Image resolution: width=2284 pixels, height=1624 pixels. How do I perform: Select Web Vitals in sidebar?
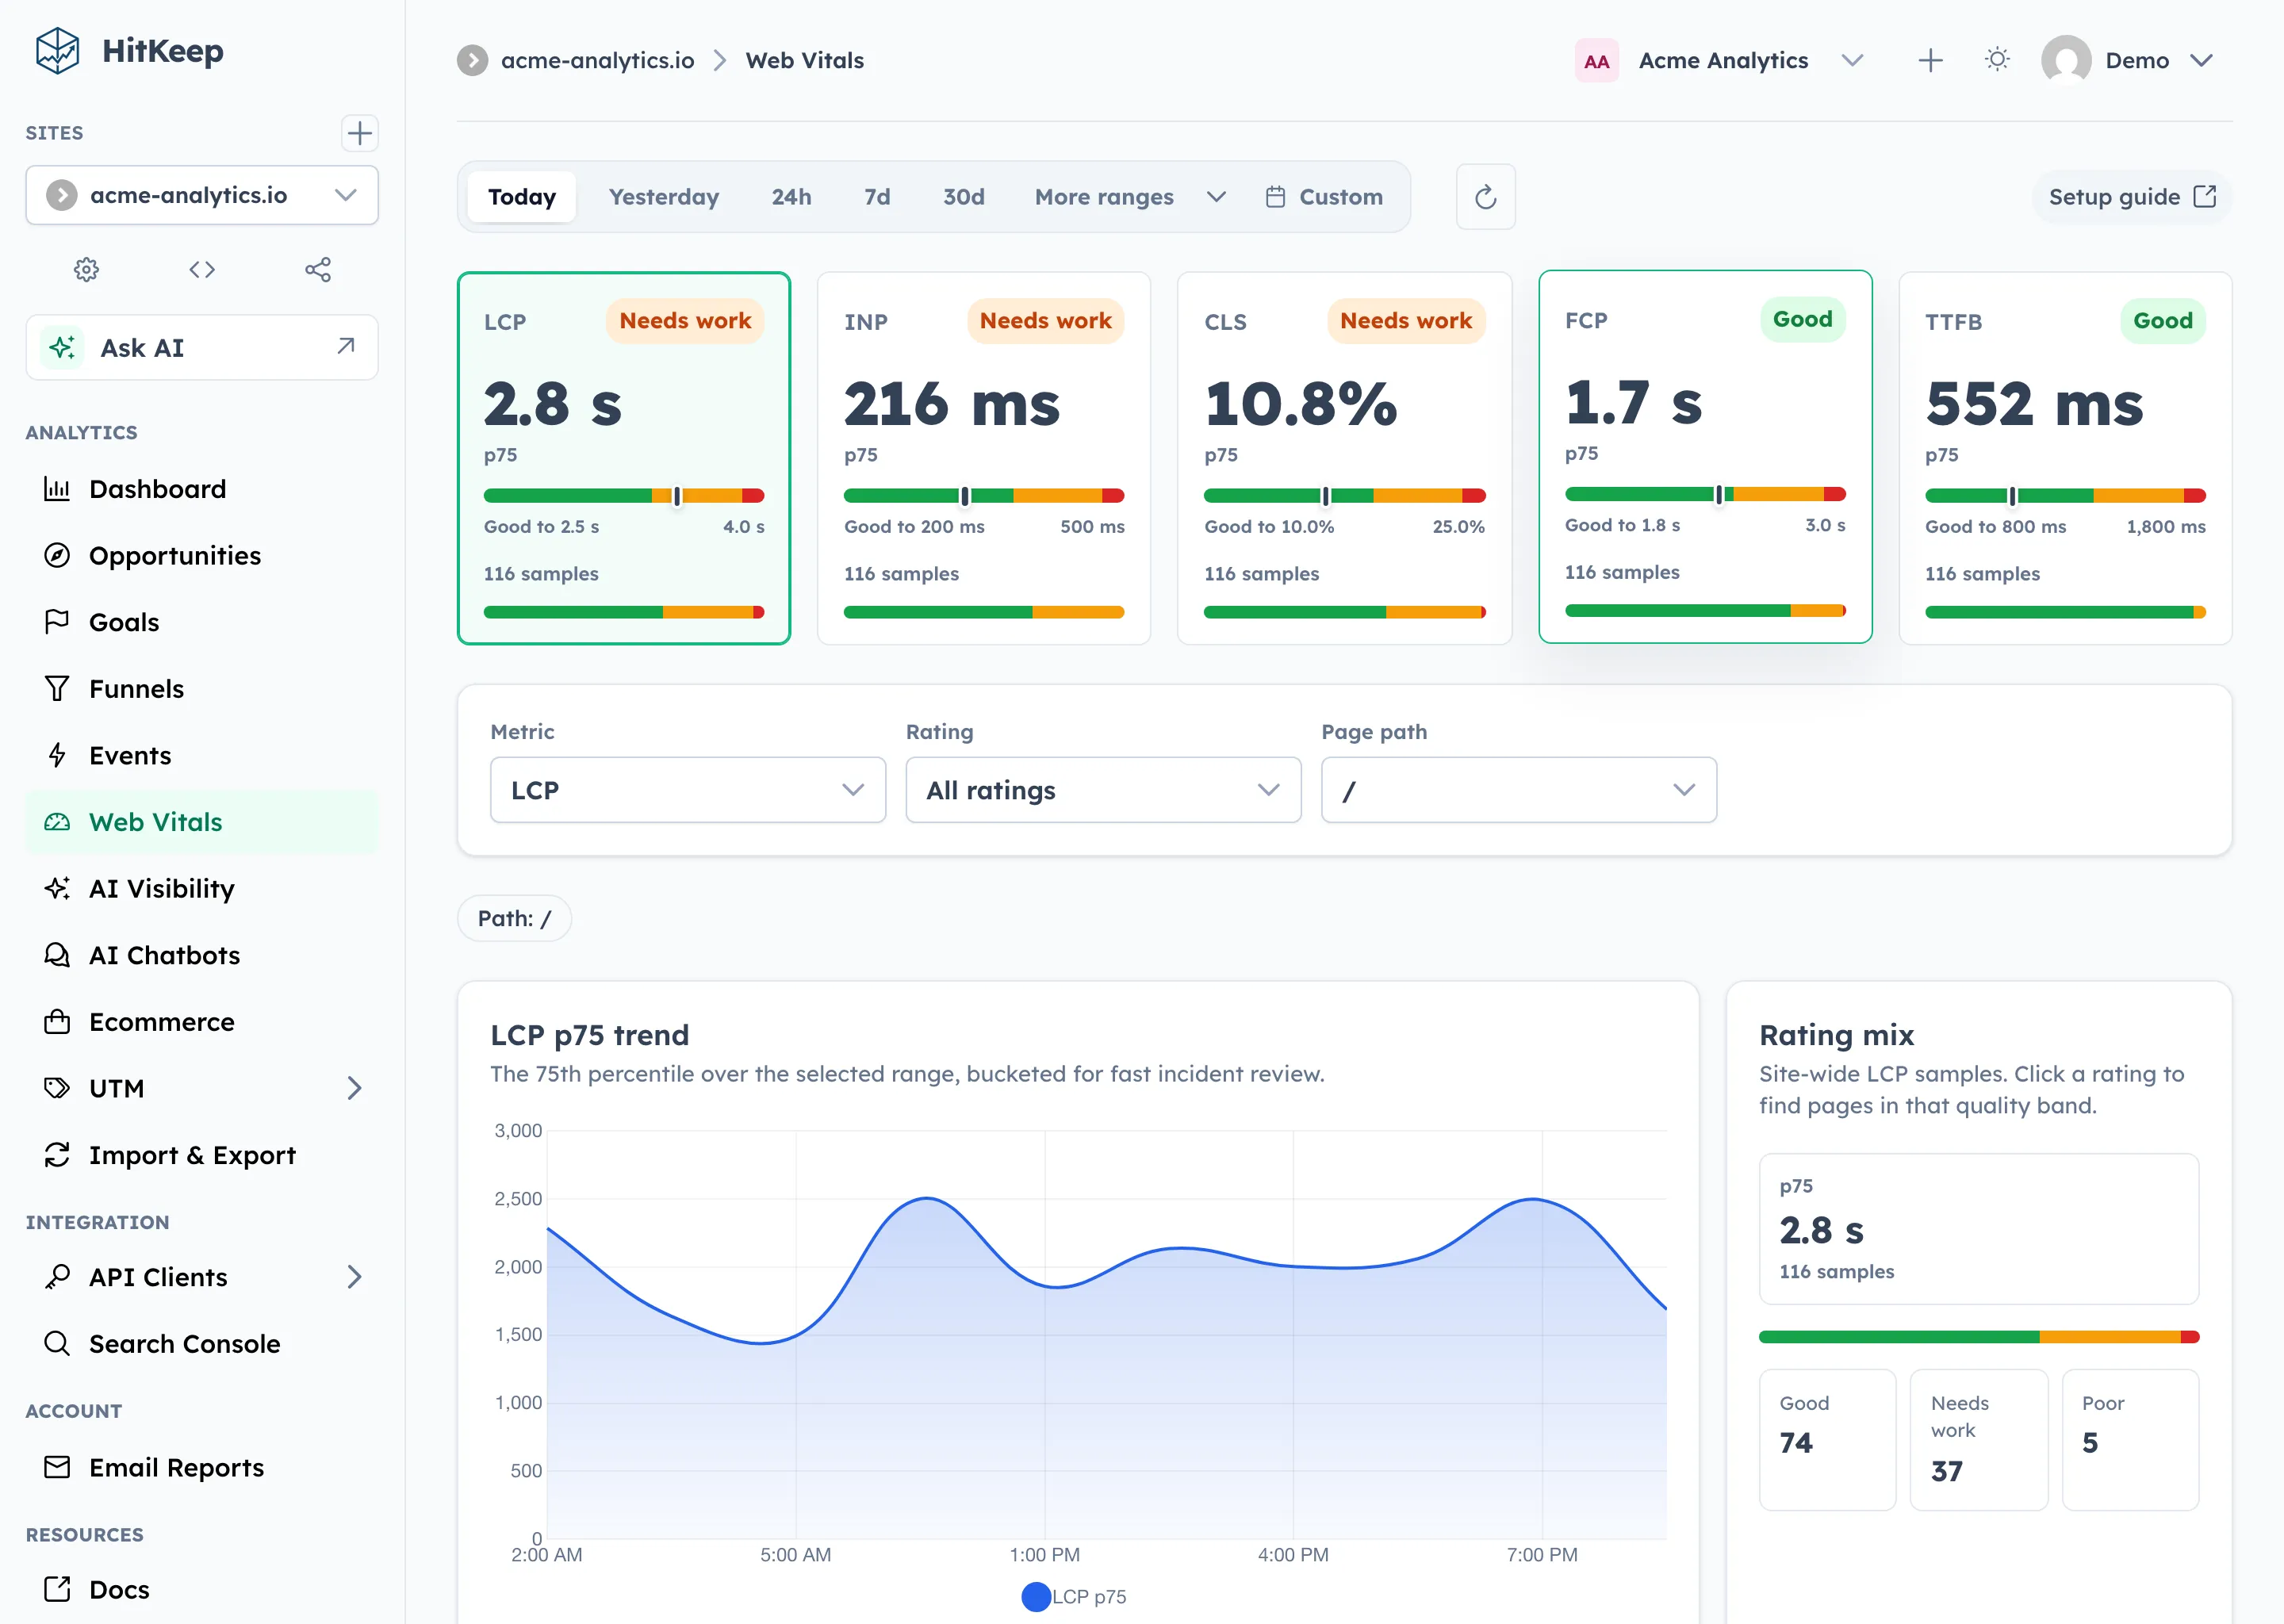(x=202, y=822)
